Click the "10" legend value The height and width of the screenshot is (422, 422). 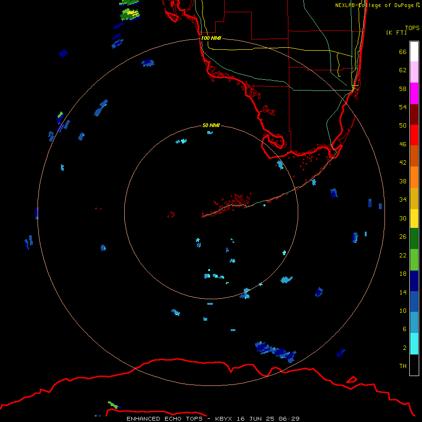403,310
